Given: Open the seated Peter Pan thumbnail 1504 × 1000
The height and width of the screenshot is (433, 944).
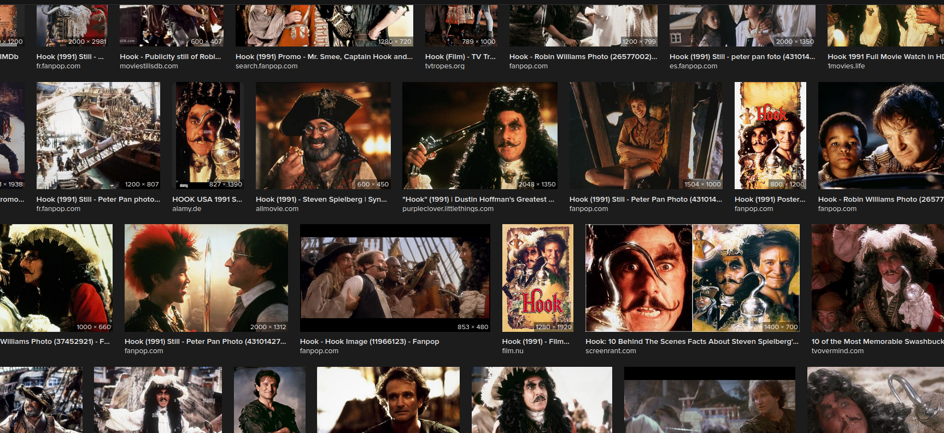Looking at the screenshot, I should tap(646, 136).
